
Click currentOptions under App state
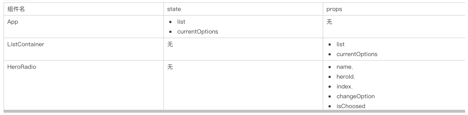point(198,31)
